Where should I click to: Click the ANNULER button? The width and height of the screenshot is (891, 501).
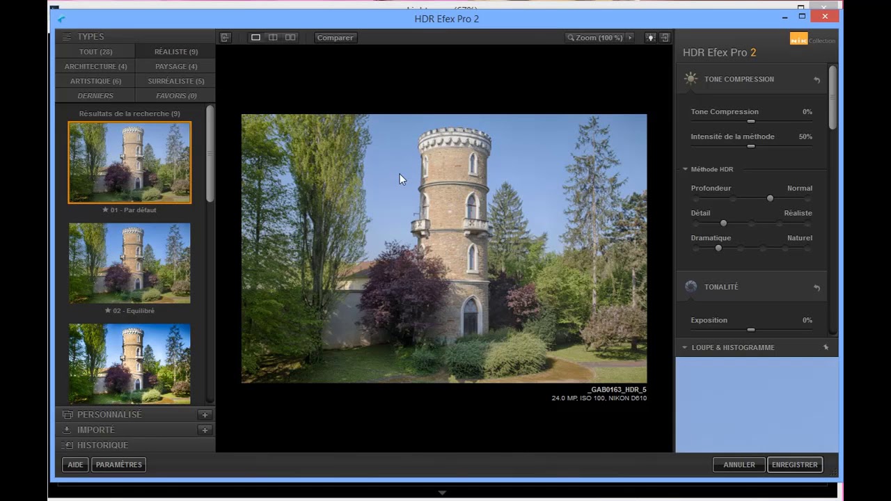(x=739, y=465)
